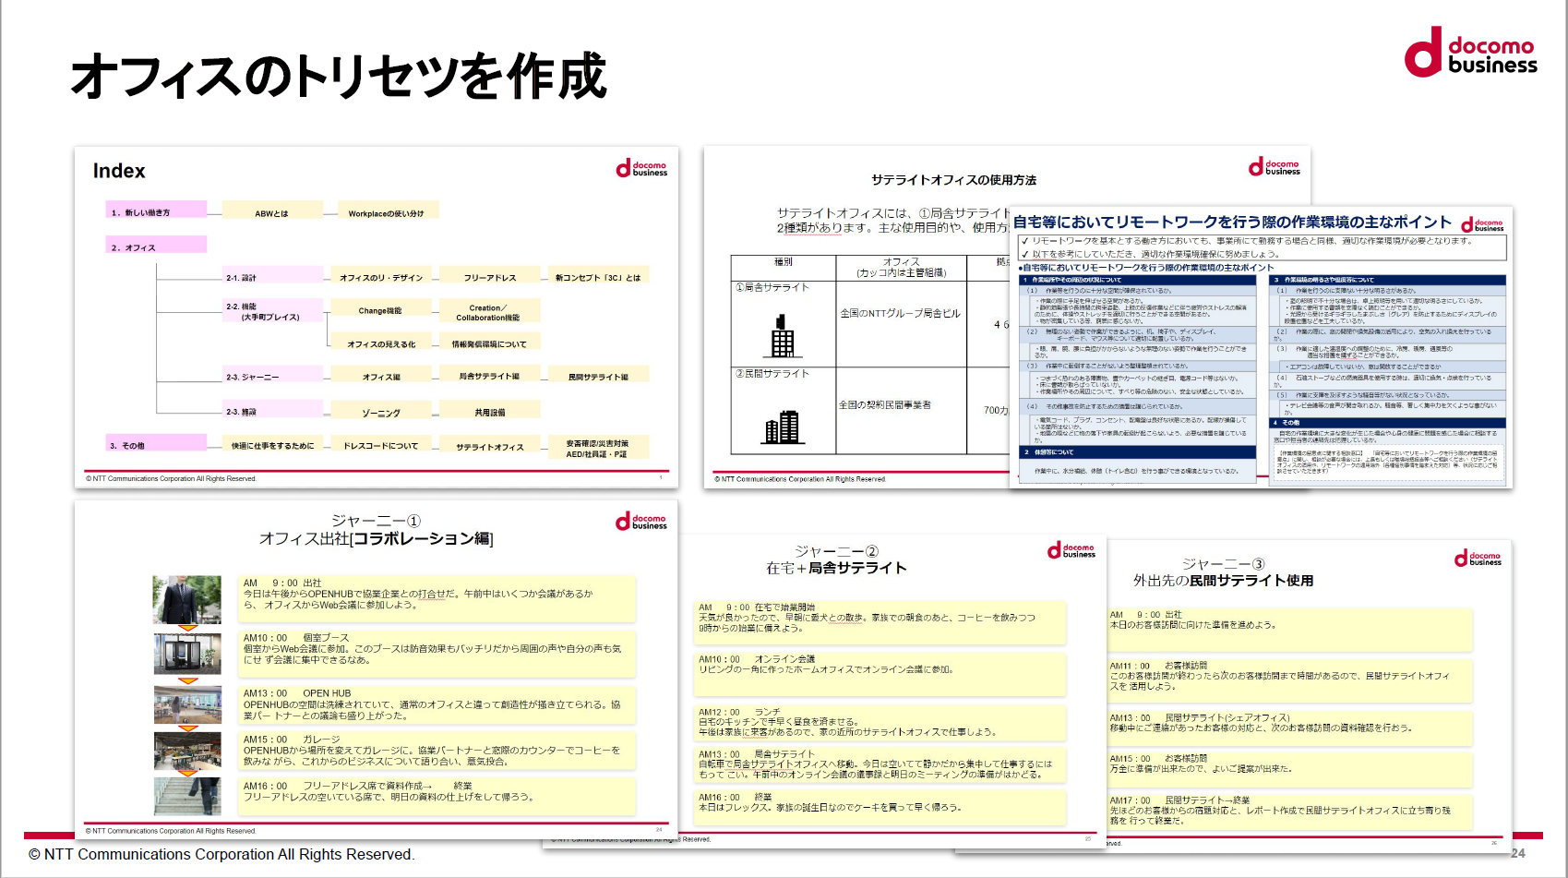Click the 'AM10:00 オンライン会議' note on ジャーニー②
The height and width of the screenshot is (878, 1568).
[880, 675]
